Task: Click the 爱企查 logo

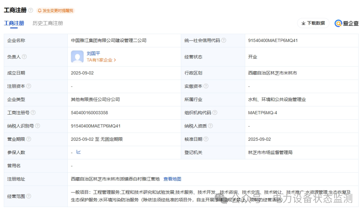Action: (346, 23)
